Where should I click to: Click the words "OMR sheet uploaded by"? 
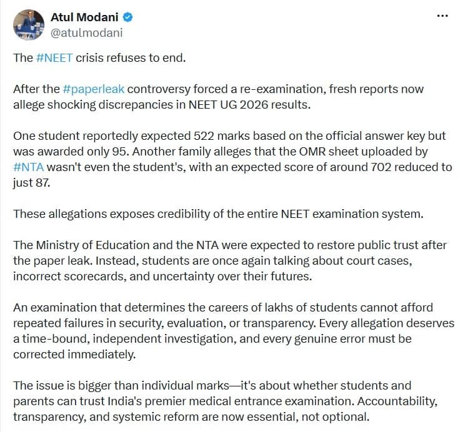363,152
